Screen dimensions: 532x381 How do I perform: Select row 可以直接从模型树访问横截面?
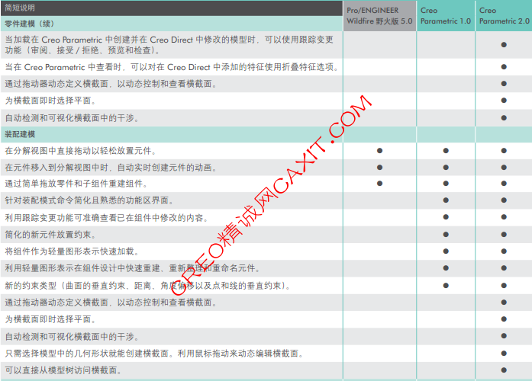[266, 370]
